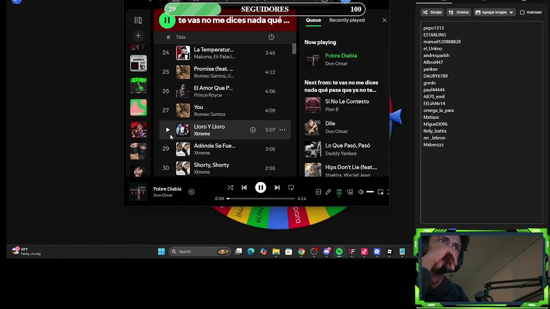Skip to previous track
Image resolution: width=550 pixels, height=309 pixels.
click(x=244, y=188)
